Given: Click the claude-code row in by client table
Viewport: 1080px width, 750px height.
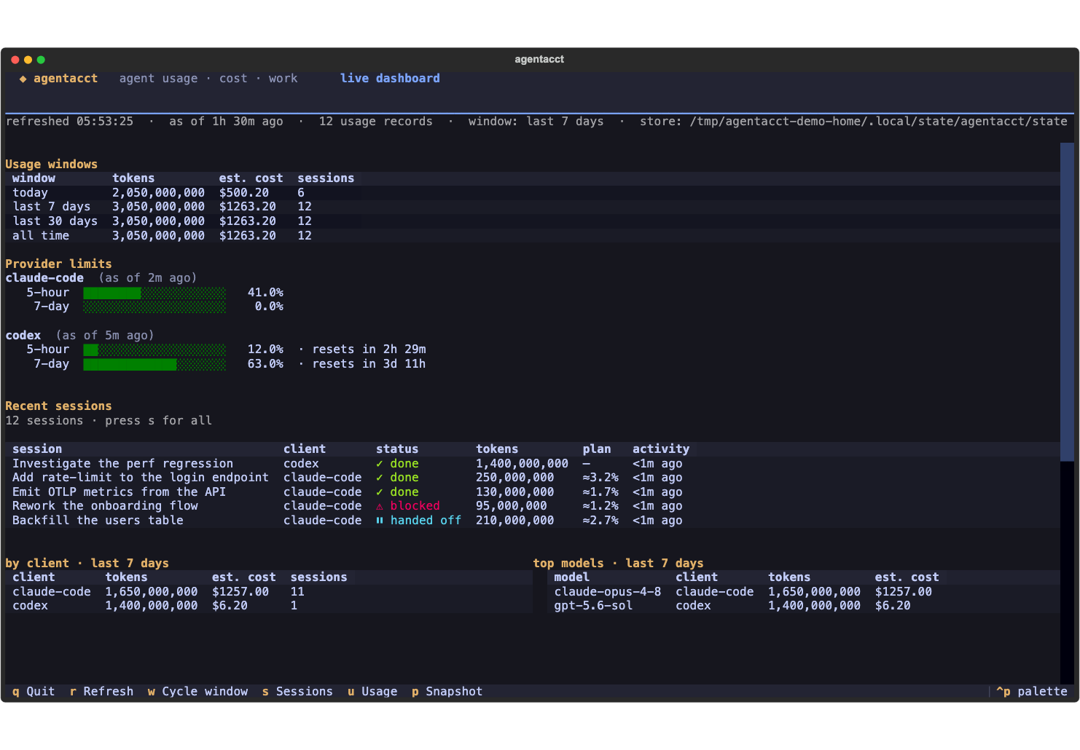Looking at the screenshot, I should click(x=269, y=592).
